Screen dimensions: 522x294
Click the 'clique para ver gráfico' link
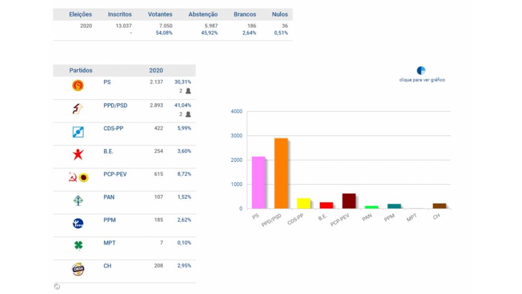coord(422,80)
